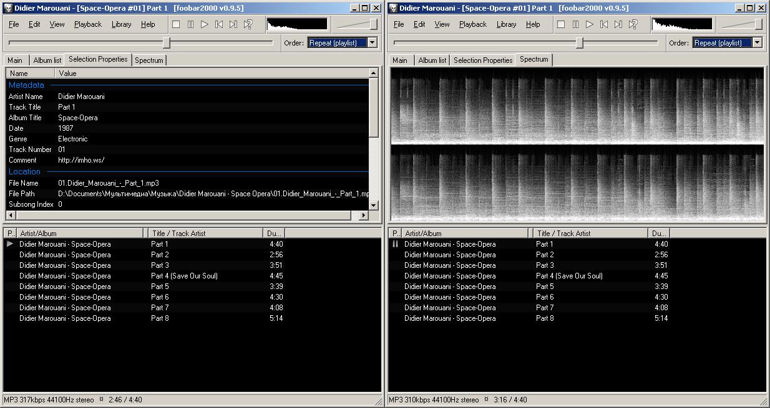Click Repeat (playlist) order field in right window

(x=723, y=42)
